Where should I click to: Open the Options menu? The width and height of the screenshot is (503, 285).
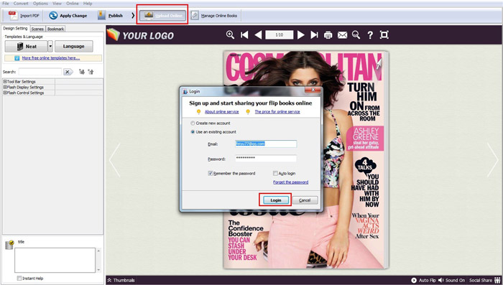coord(40,4)
